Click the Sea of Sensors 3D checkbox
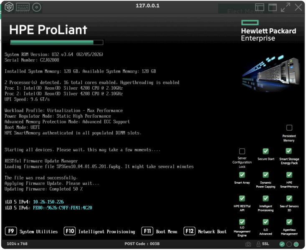Screen dimensions: 306x250 click(289, 199)
